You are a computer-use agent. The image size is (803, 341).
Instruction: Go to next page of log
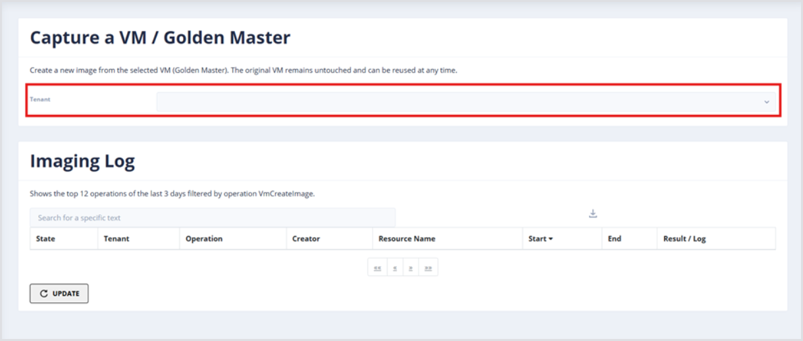click(411, 268)
